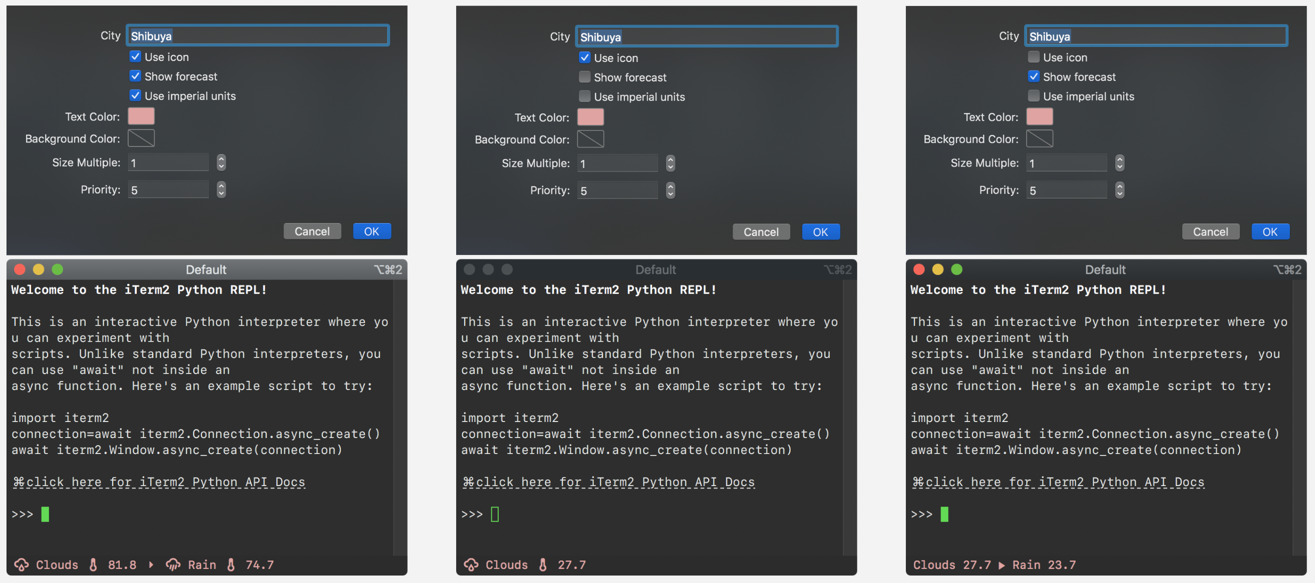Image resolution: width=1315 pixels, height=583 pixels.
Task: Click Default title of left terminal window
Action: pyautogui.click(x=206, y=269)
